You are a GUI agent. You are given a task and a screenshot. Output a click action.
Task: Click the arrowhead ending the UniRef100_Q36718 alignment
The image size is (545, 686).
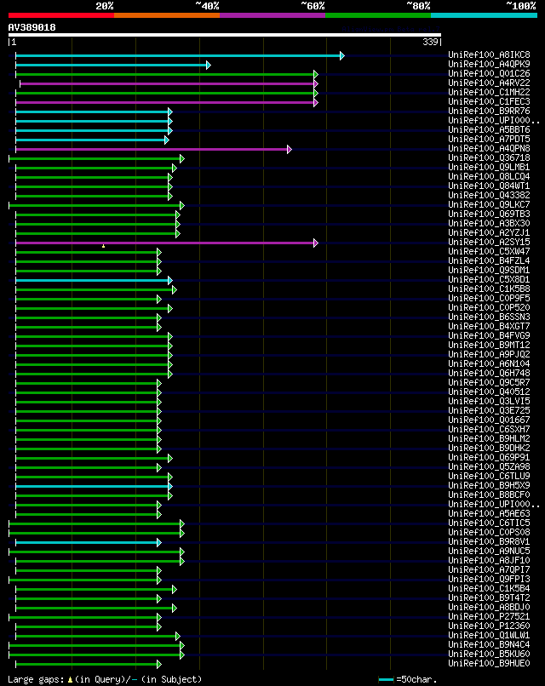click(x=182, y=159)
